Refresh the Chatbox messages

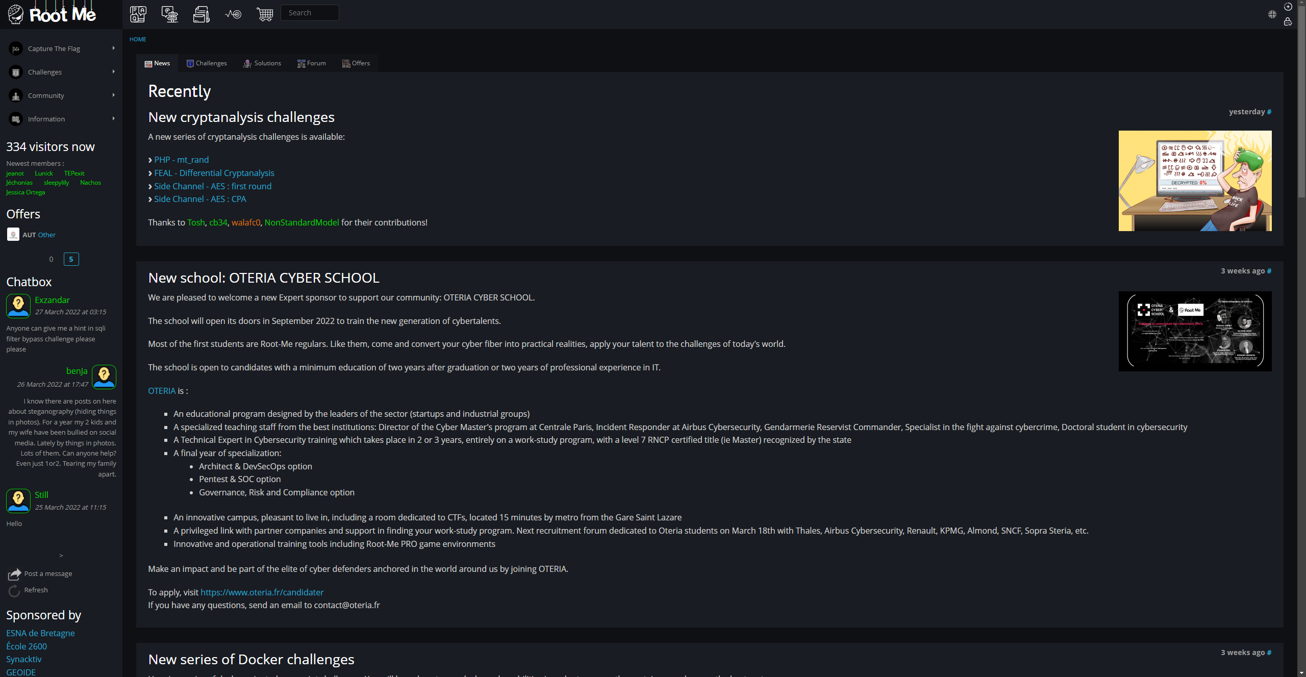36,590
